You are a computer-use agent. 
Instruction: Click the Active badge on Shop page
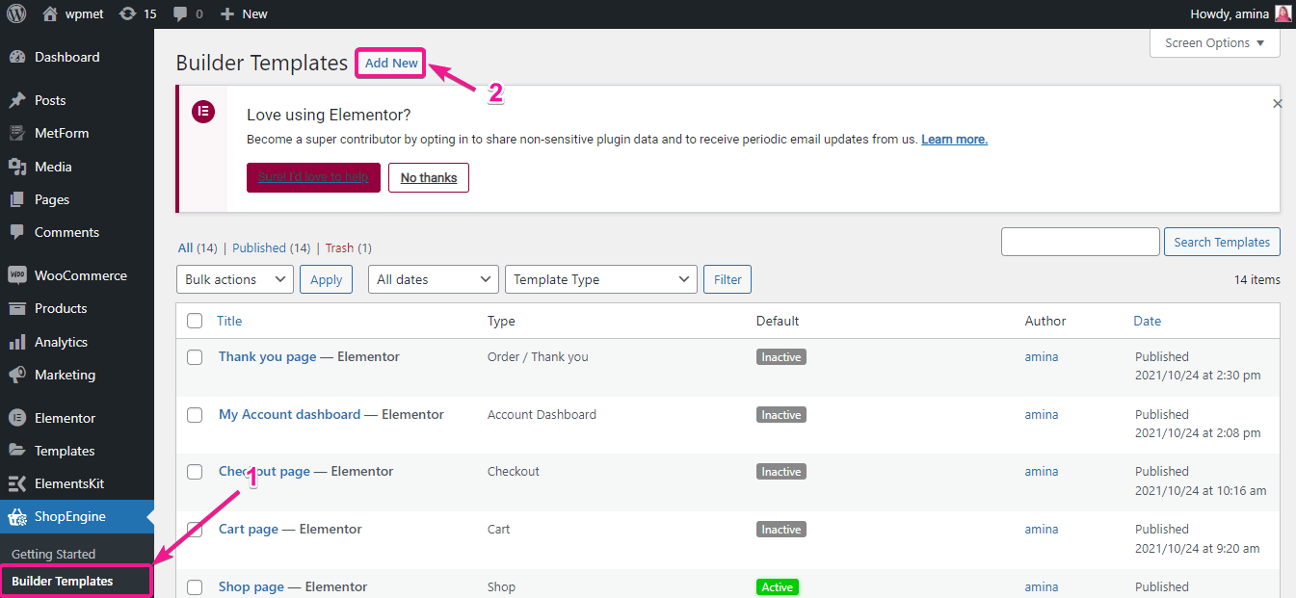point(778,586)
